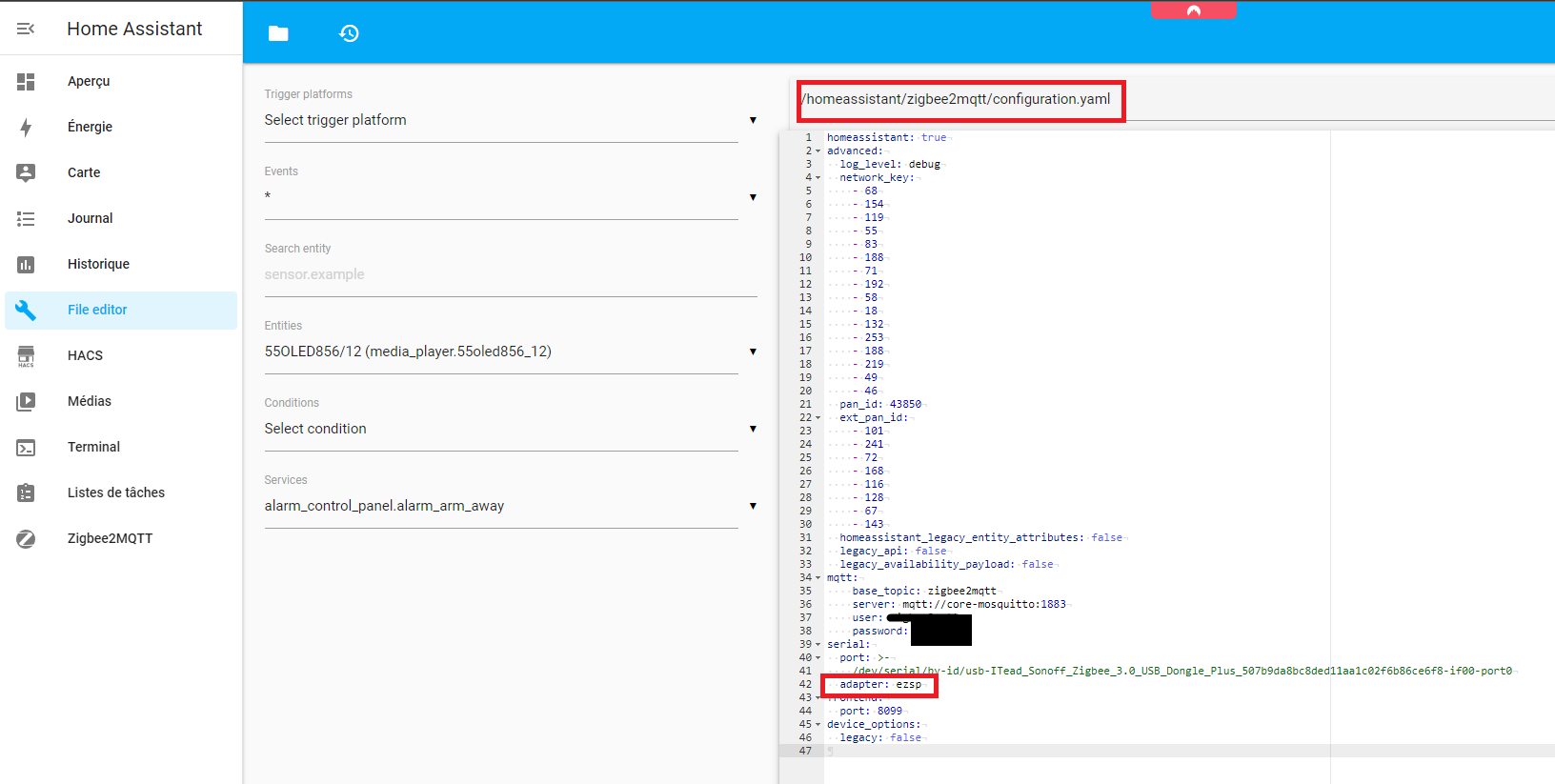Screen dimensions: 1555x784
Task: Open the Listes de tâches clipboard icon
Action: click(x=26, y=493)
